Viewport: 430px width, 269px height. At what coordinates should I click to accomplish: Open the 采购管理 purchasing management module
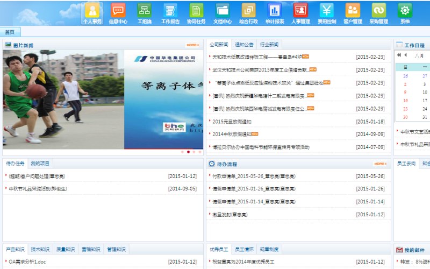pyautogui.click(x=379, y=13)
